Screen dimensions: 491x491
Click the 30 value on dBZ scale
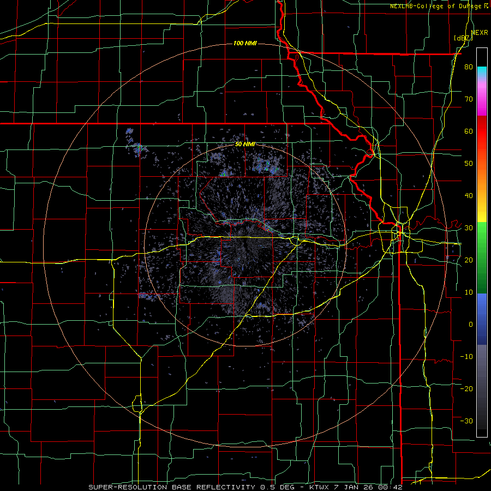tap(469, 228)
